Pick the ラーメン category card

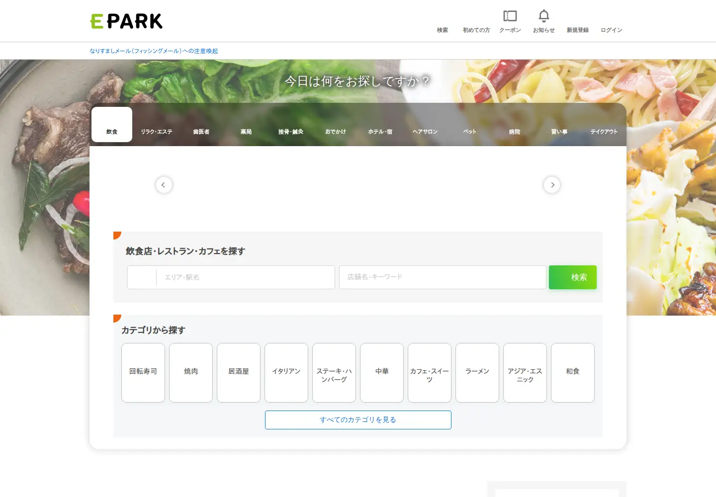pos(477,373)
